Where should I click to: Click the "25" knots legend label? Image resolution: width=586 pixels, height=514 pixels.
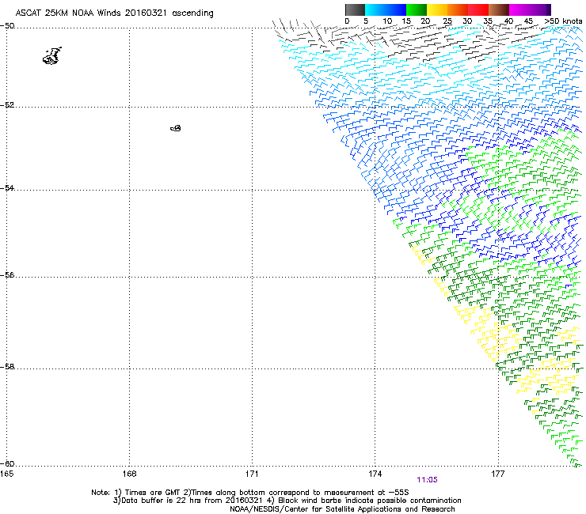pos(447,21)
